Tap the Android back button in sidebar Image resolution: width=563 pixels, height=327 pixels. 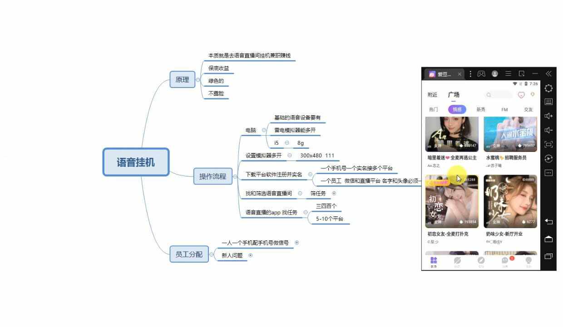[548, 221]
